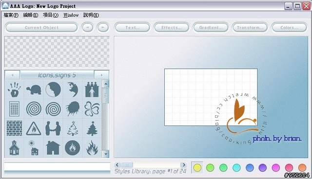312x179 pixels.
Task: Select the clover flower outline icon
Action: point(92,109)
